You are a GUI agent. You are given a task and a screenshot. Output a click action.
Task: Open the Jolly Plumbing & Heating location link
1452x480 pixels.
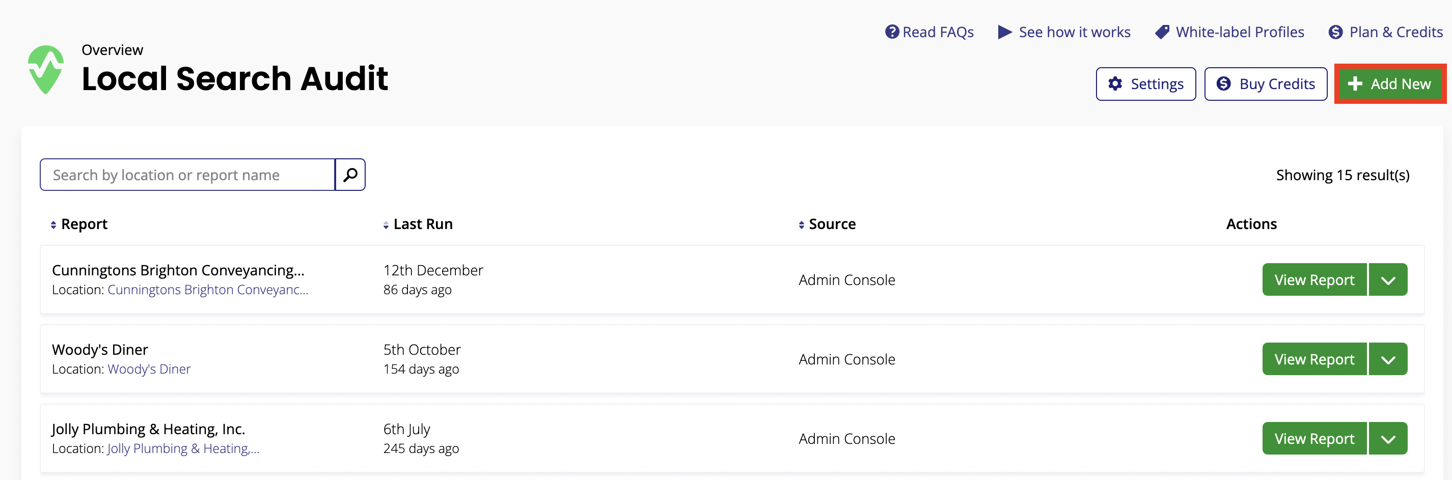183,448
